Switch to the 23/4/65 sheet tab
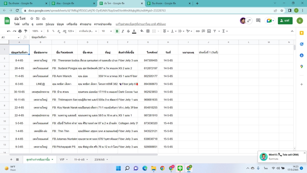This screenshot has width=307, height=173. pos(101,160)
